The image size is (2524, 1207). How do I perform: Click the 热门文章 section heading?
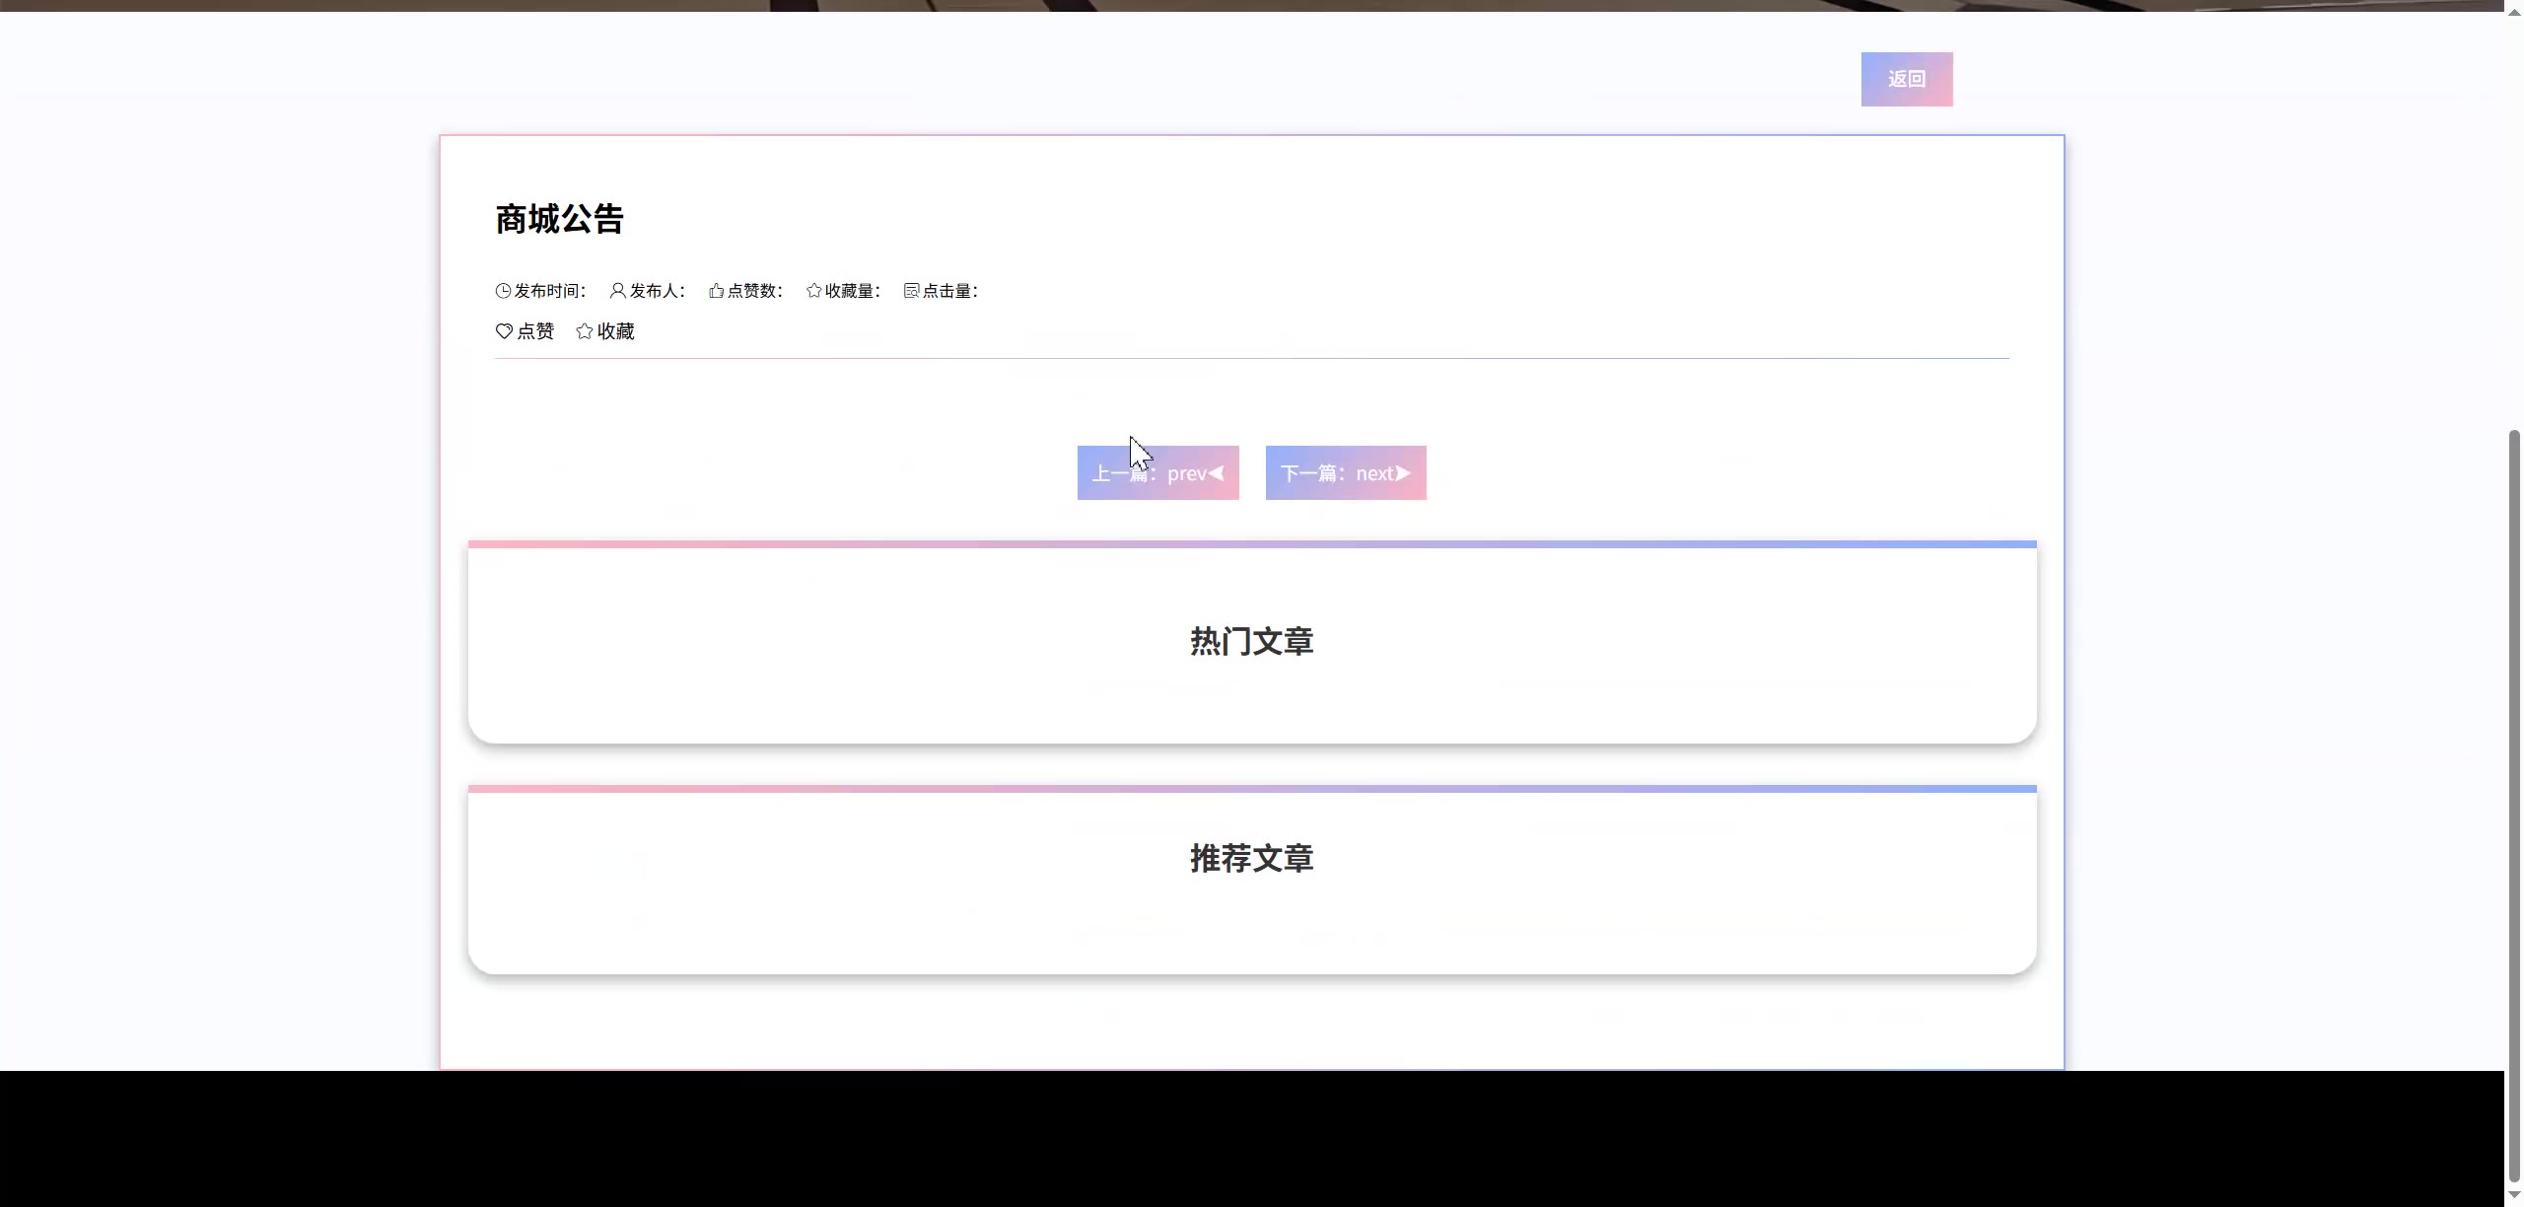click(x=1251, y=642)
